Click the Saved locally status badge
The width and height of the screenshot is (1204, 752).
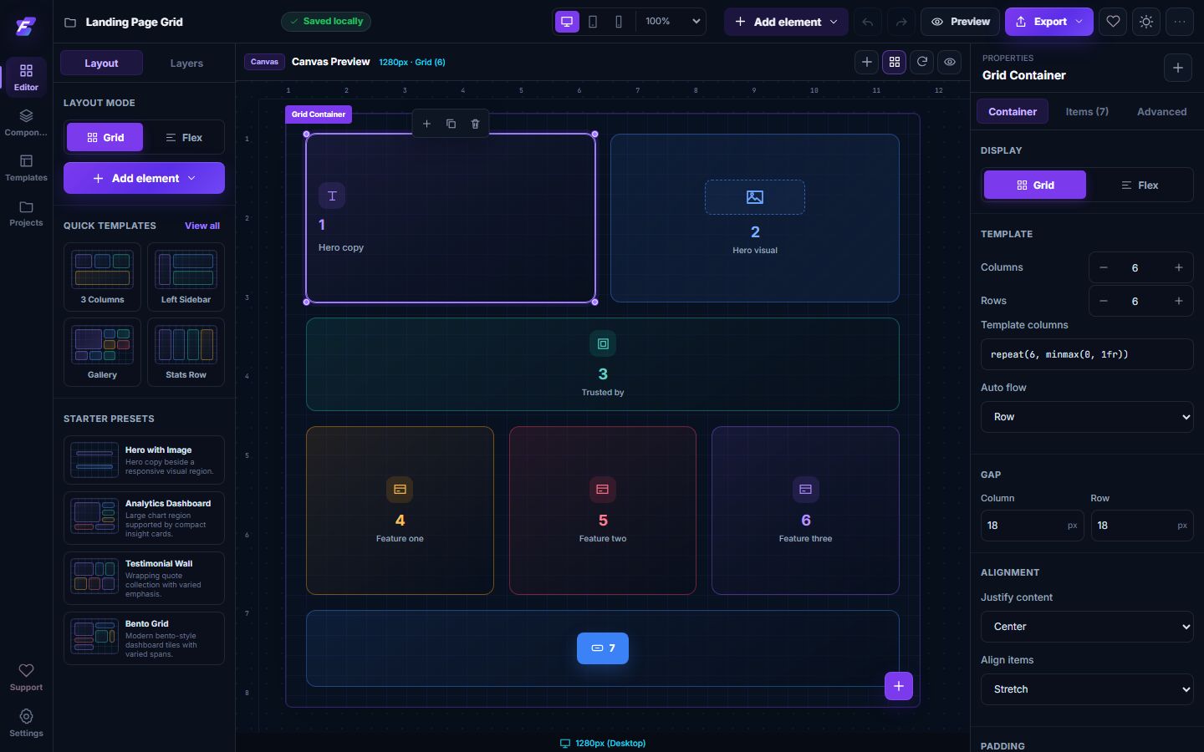click(x=326, y=22)
